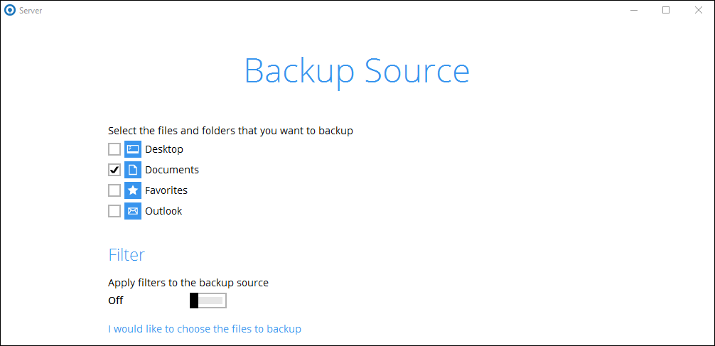715x346 pixels.
Task: Click the Outlook envelope icon
Action: point(133,211)
